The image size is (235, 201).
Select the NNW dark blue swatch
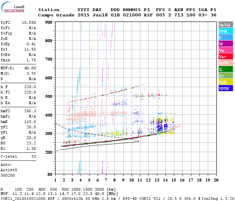point(226,88)
